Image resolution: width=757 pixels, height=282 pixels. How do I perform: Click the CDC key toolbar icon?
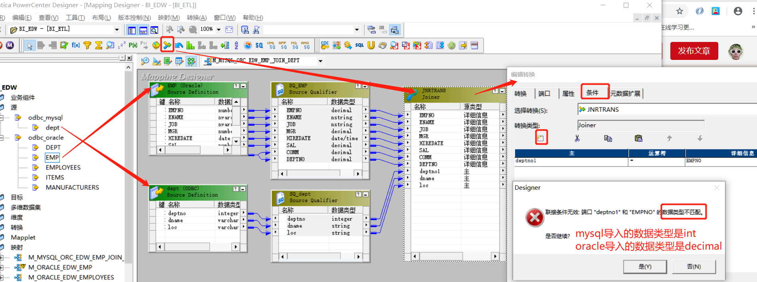point(325,45)
